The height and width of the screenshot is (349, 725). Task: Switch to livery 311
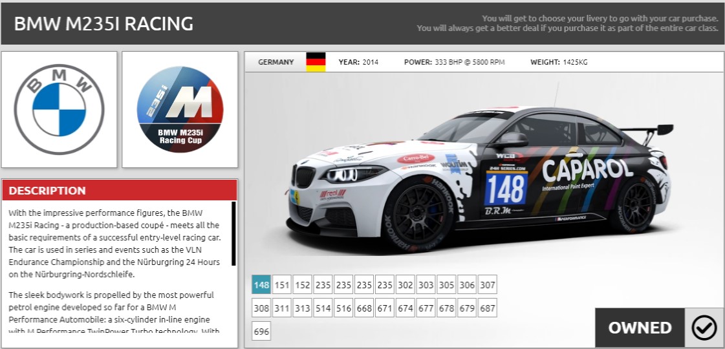[282, 308]
